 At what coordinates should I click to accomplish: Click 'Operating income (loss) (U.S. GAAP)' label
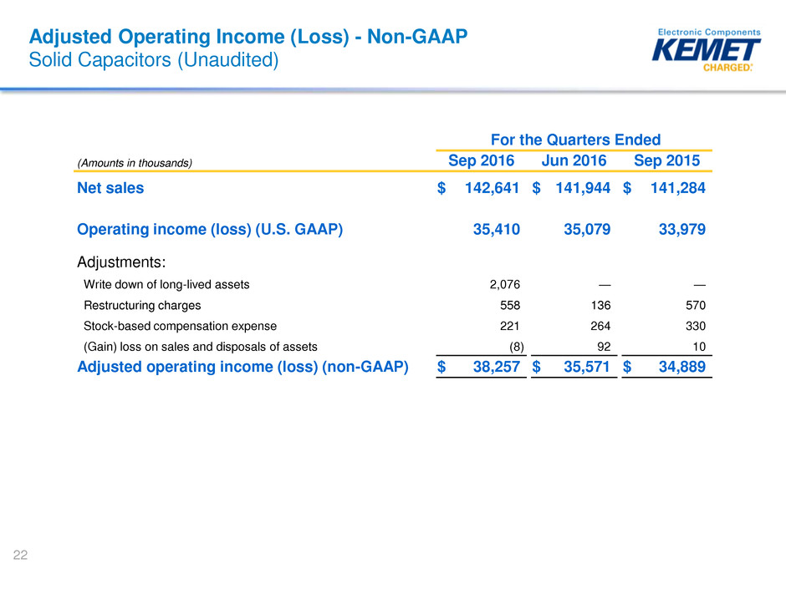pos(210,230)
